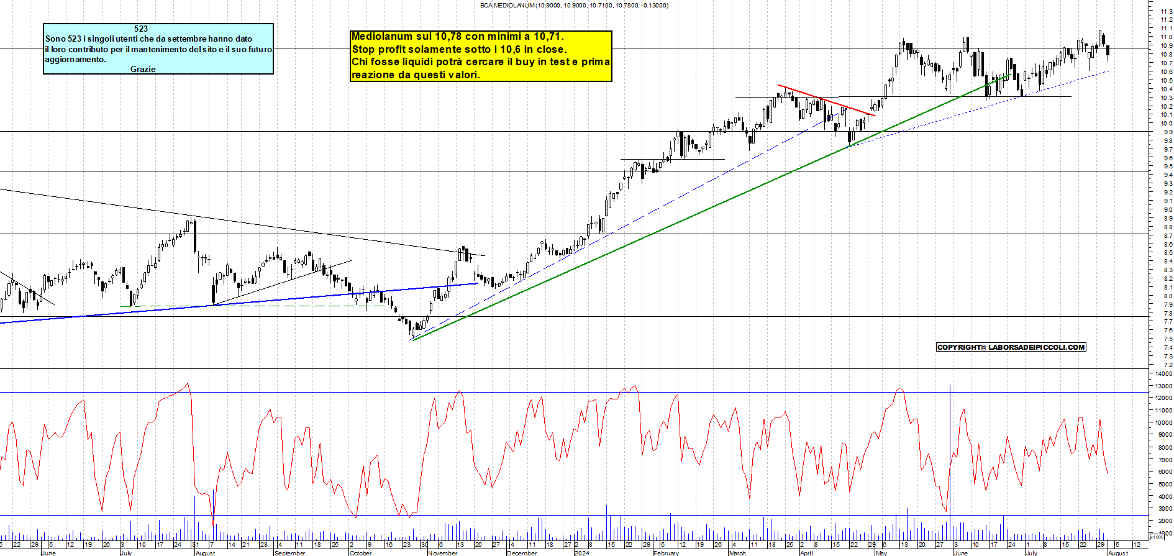Click the April label on the time axis
The width and height of the screenshot is (1174, 556).
806,553
